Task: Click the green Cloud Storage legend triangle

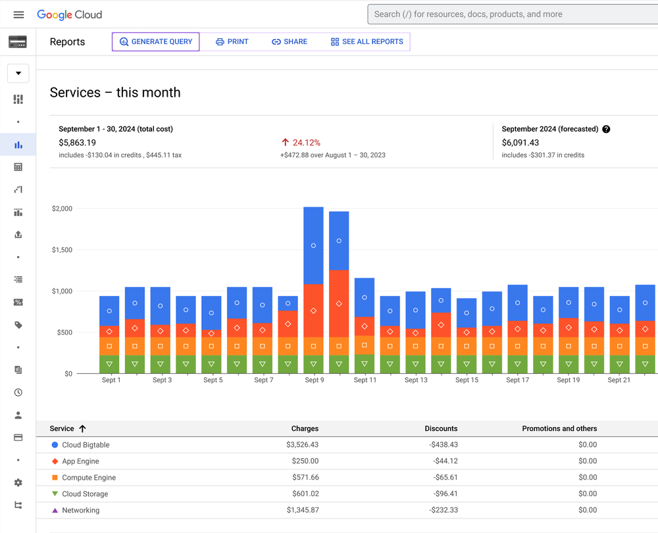Action: point(55,494)
